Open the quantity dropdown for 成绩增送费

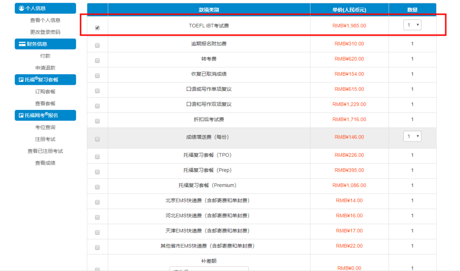pos(412,136)
